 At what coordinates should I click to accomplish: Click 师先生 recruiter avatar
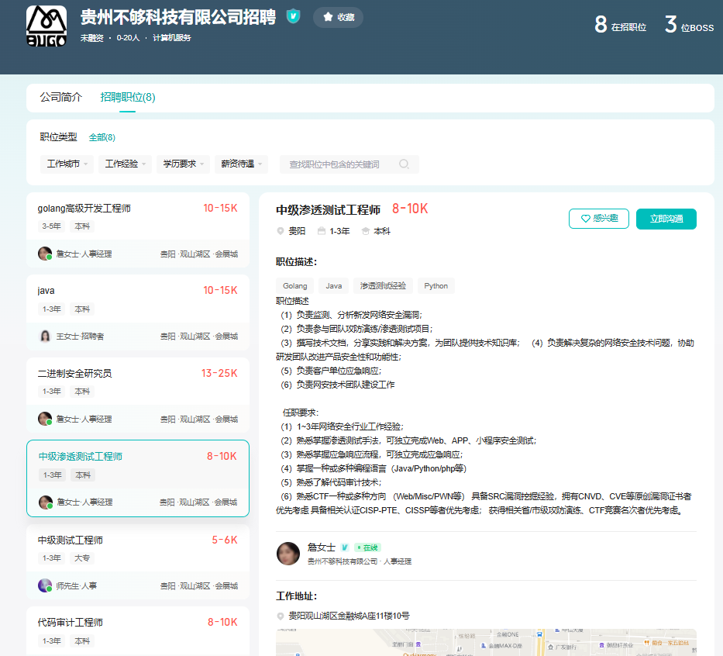[x=45, y=585]
